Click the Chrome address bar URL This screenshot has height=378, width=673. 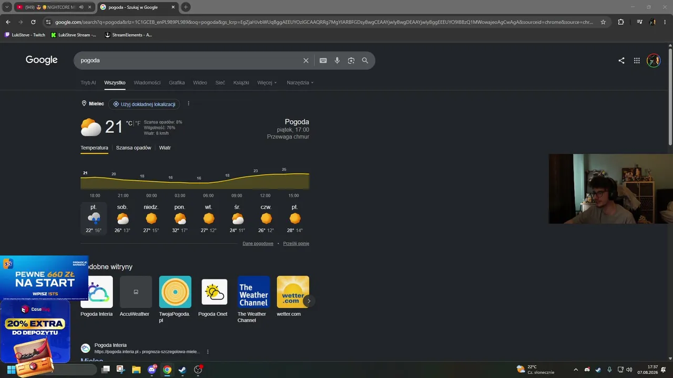(324, 22)
